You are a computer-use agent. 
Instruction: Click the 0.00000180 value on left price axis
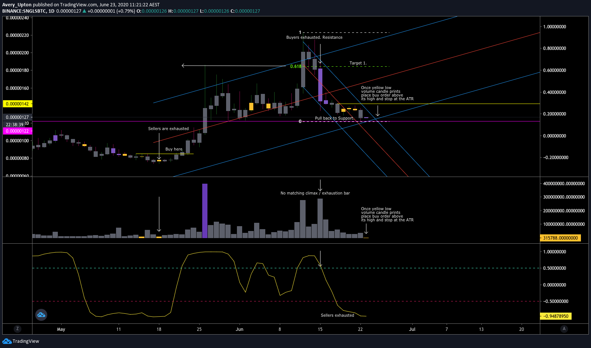point(17,70)
